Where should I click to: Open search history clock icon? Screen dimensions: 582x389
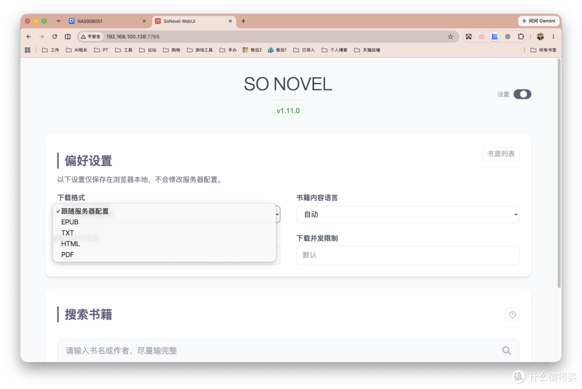512,315
